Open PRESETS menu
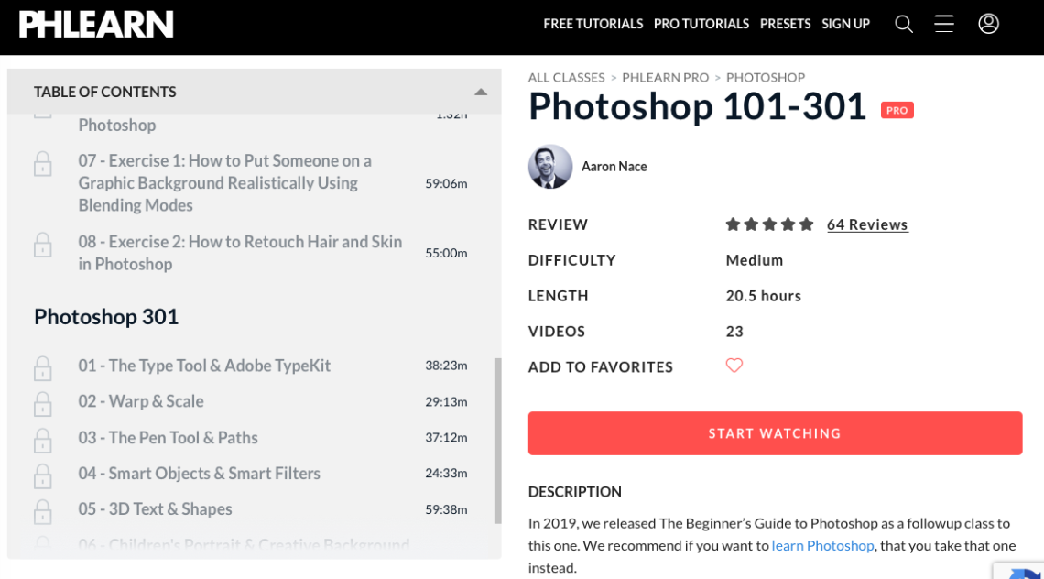The image size is (1044, 579). [x=785, y=24]
